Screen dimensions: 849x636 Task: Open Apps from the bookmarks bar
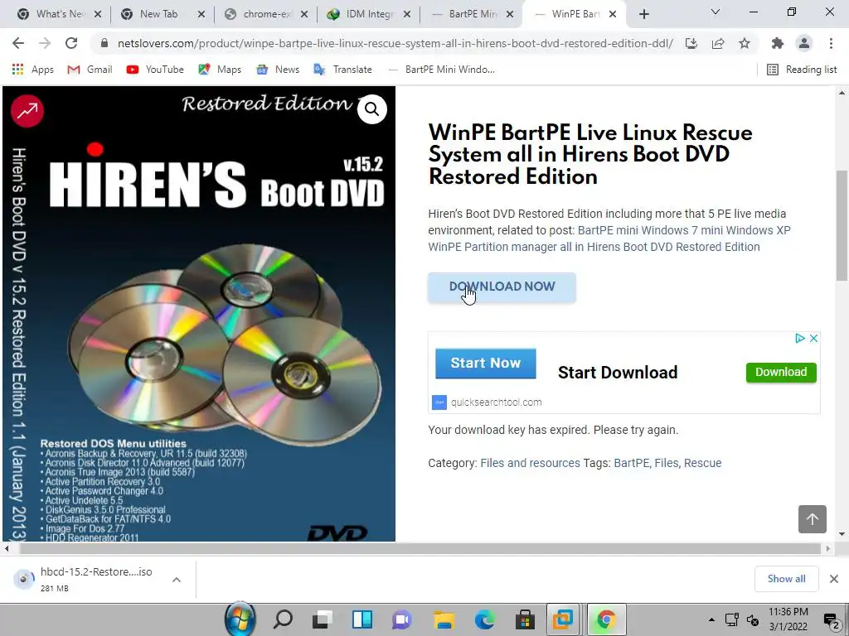click(33, 70)
